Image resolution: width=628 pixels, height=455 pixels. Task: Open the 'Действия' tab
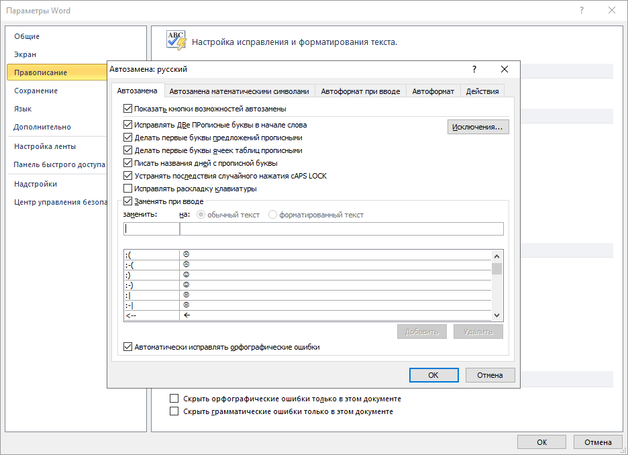(482, 91)
